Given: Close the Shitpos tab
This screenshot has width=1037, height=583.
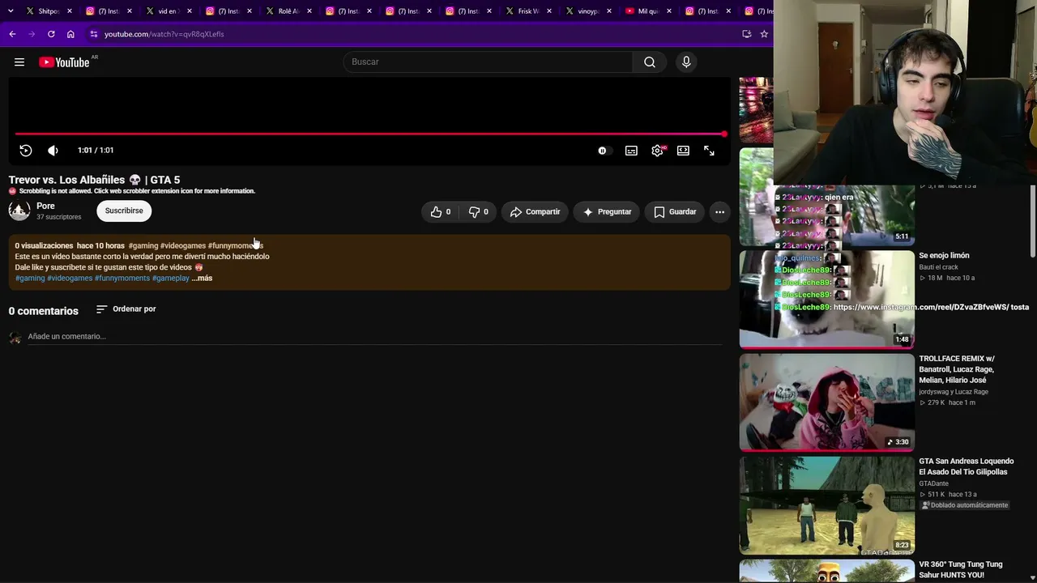Looking at the screenshot, I should point(70,11).
